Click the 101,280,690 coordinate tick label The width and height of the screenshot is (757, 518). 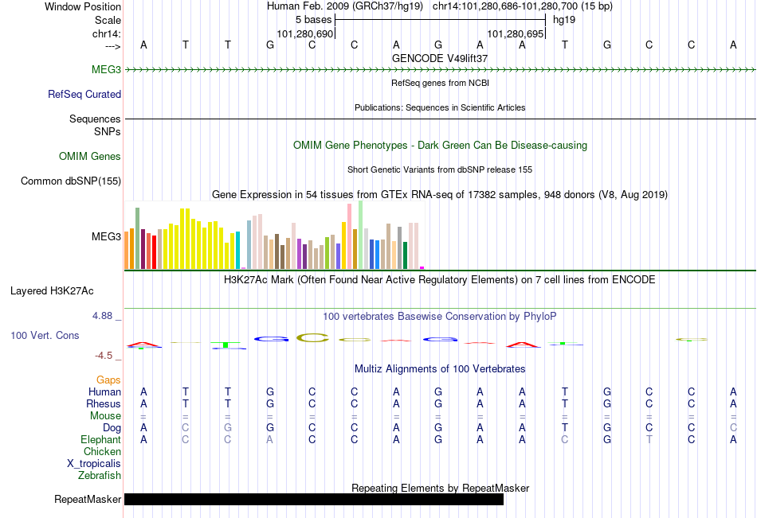pyautogui.click(x=305, y=33)
